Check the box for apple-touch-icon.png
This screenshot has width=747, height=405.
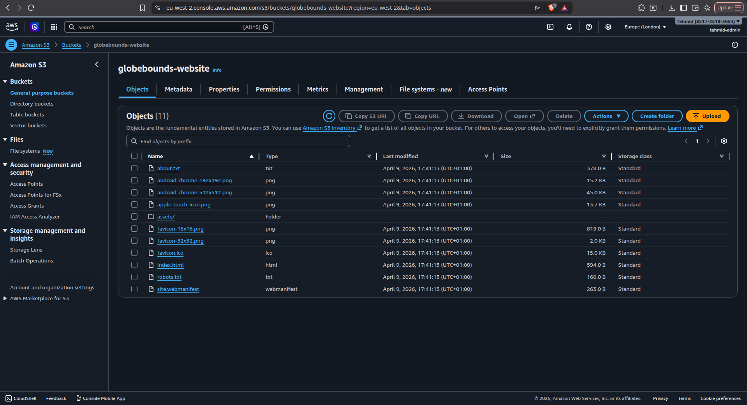pos(134,204)
